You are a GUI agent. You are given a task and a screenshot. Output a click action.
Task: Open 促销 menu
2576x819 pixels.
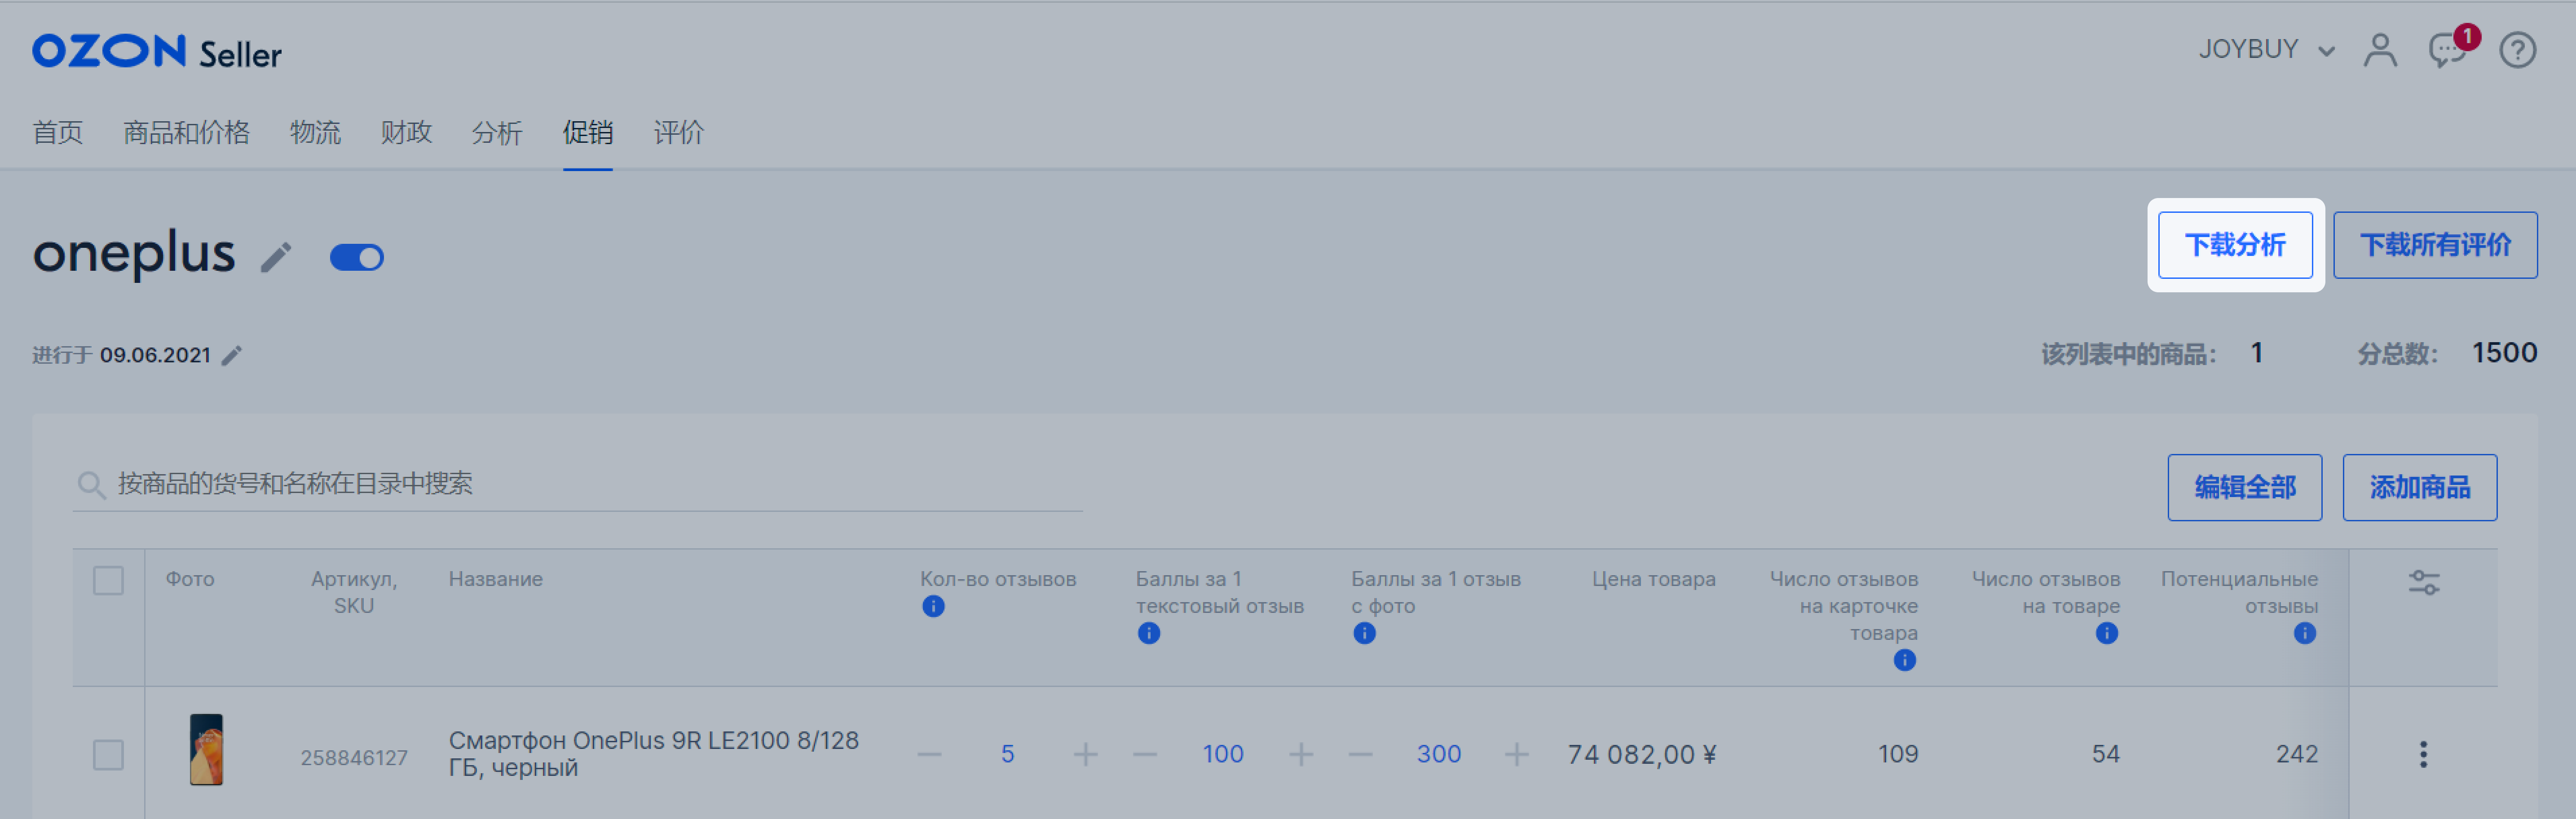tap(588, 133)
